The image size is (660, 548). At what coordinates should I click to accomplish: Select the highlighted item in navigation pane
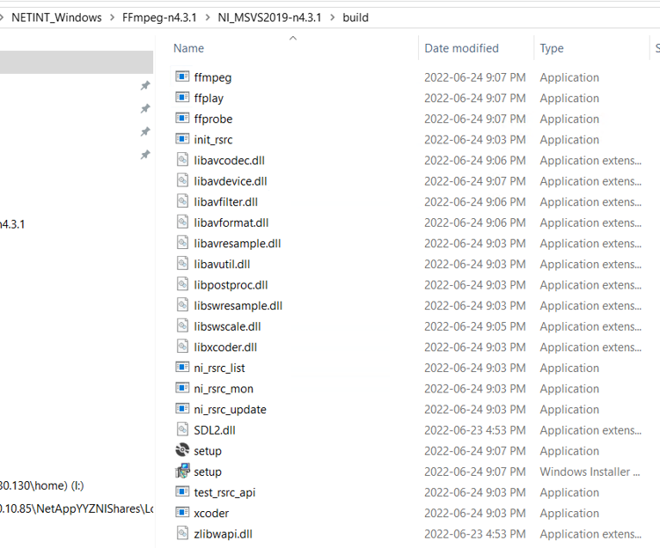pos(77,62)
